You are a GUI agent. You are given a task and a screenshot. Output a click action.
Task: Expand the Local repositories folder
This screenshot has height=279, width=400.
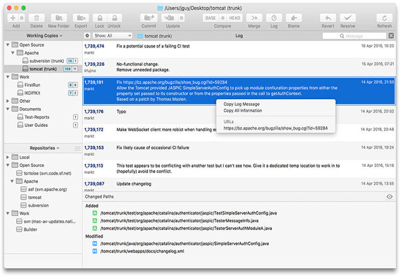(x=7, y=157)
